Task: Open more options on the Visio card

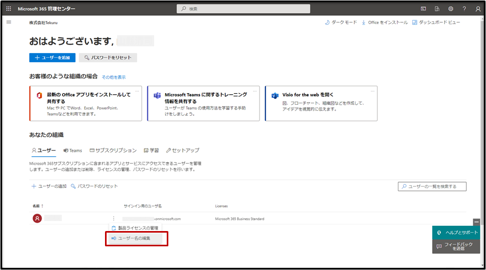Action: (x=373, y=91)
